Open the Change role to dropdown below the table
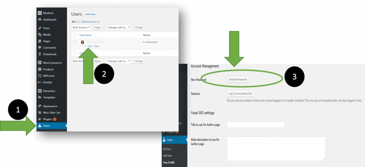365x167 pixels. click(119, 61)
